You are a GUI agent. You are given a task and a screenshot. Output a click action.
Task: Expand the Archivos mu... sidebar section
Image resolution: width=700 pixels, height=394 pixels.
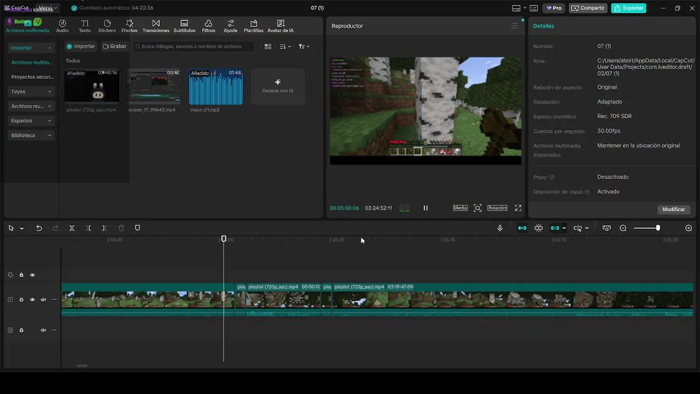point(32,106)
